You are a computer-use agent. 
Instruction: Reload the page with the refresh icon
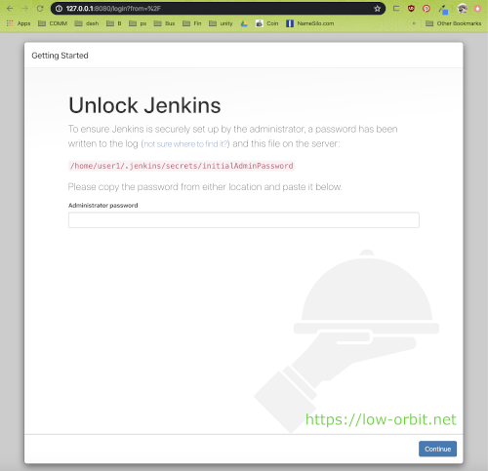click(40, 9)
